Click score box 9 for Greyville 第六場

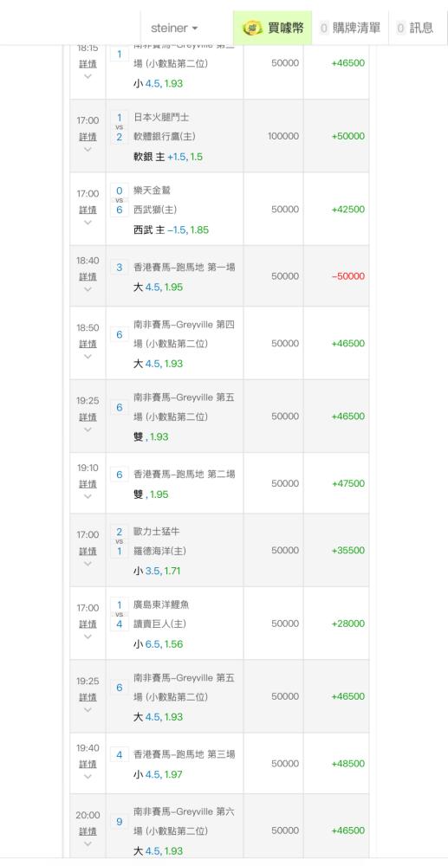coord(120,822)
